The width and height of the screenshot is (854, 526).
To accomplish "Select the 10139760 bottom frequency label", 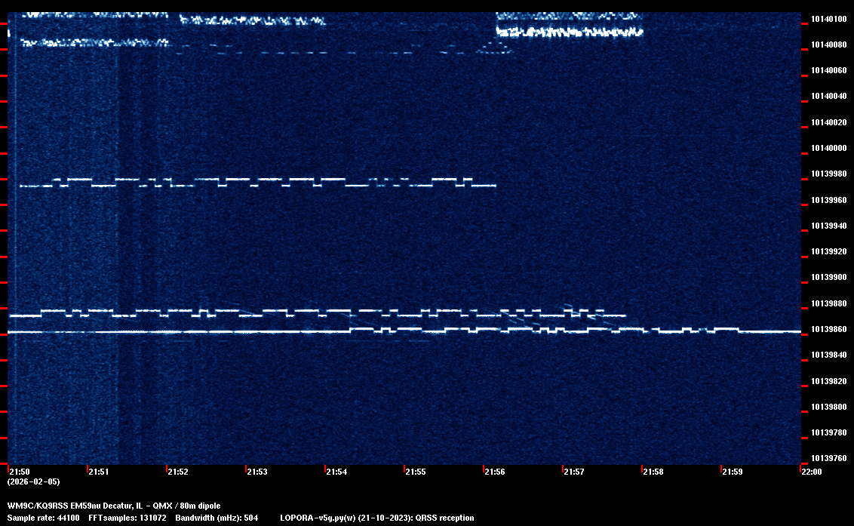I will 828,458.
